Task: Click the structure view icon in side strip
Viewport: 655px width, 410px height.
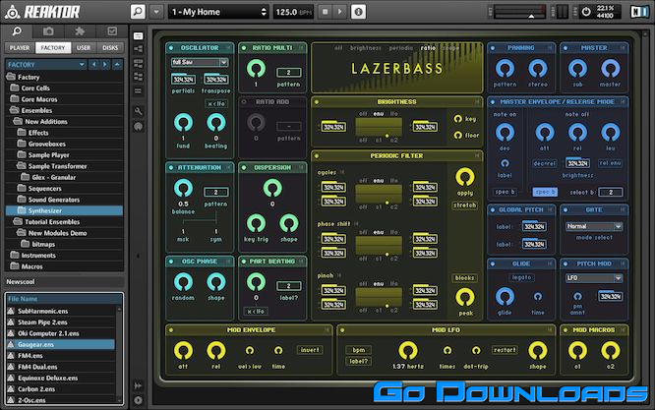Action: [x=138, y=49]
